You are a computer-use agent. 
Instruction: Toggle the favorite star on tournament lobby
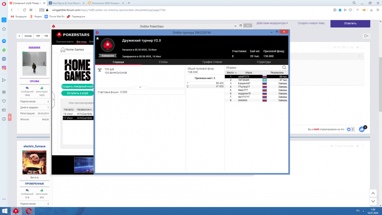tap(97, 39)
